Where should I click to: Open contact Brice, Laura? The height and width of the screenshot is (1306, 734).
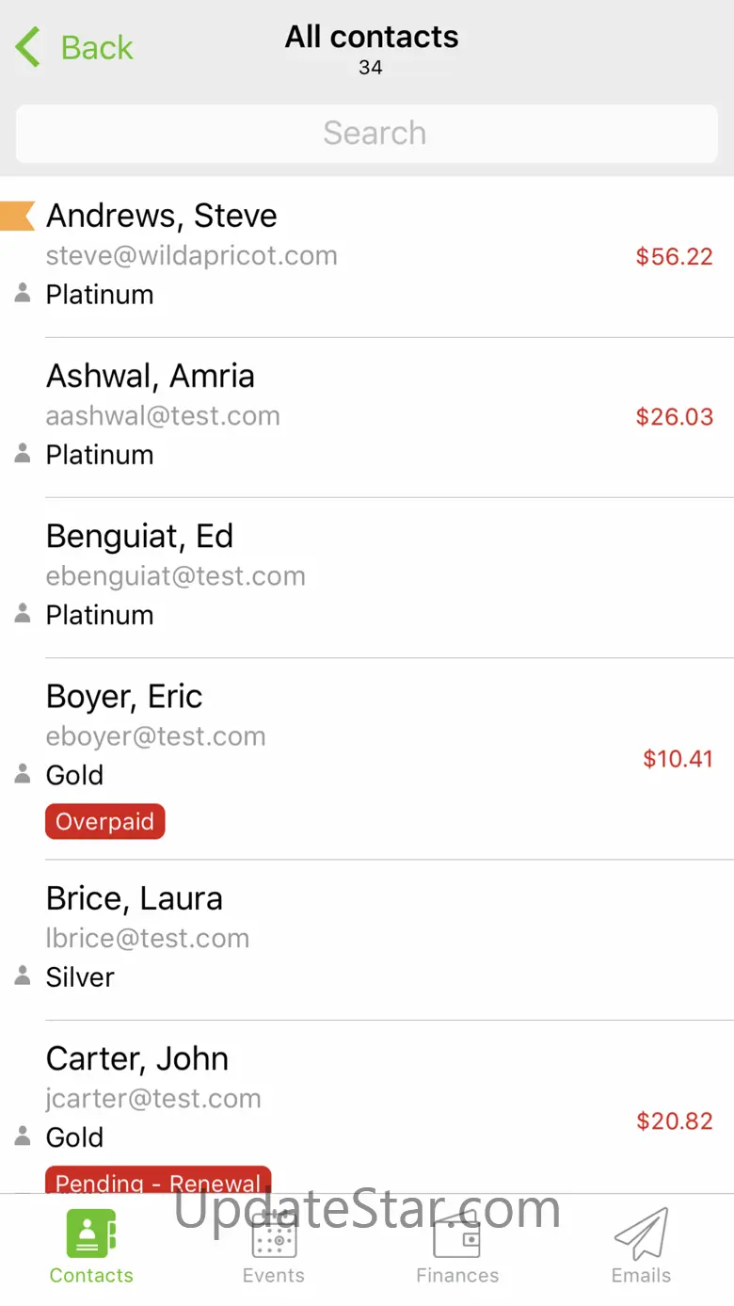[135, 899]
